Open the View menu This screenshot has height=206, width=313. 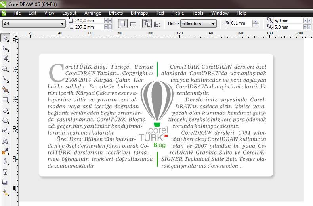[49, 13]
